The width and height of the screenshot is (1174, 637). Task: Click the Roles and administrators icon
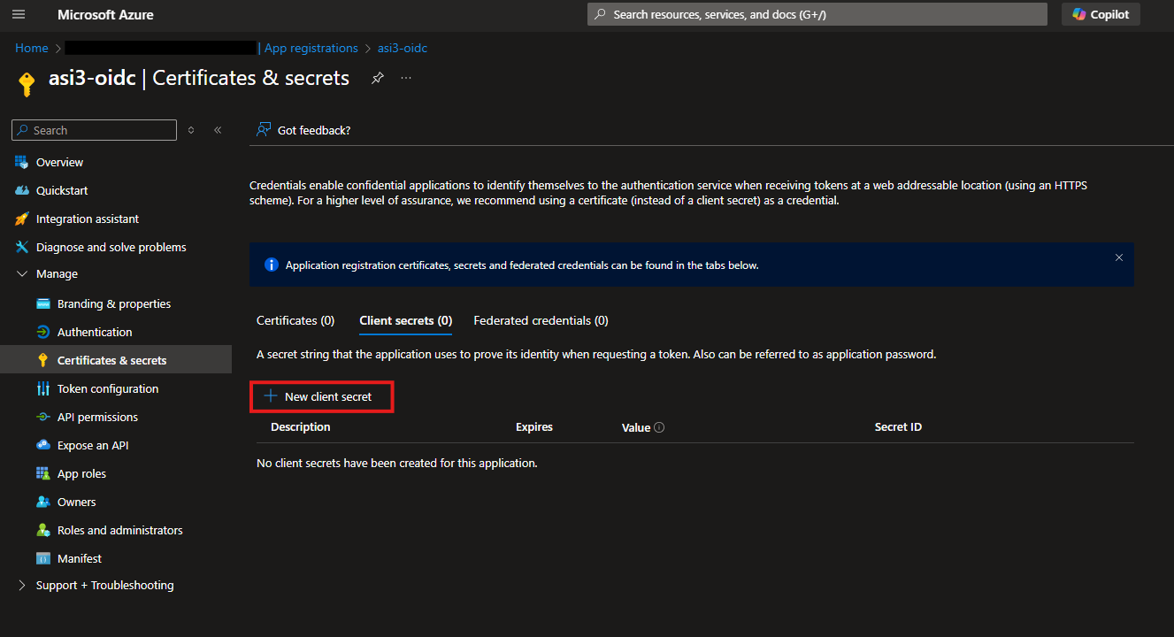pyautogui.click(x=43, y=530)
